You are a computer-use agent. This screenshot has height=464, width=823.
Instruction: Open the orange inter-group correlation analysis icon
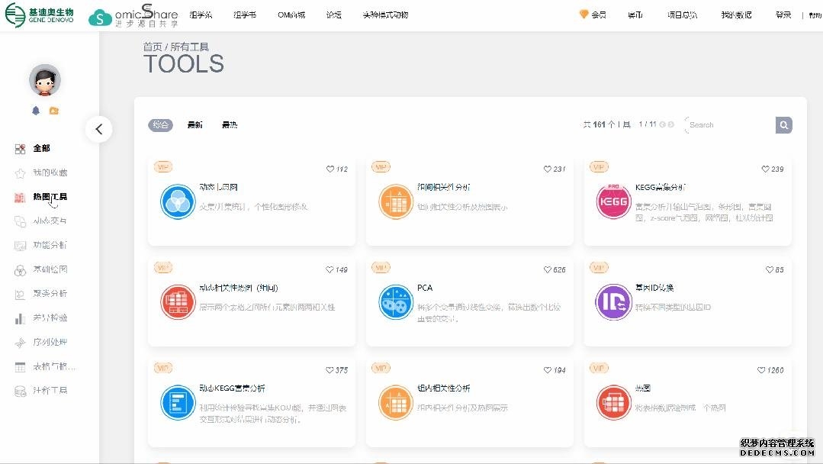[396, 202]
